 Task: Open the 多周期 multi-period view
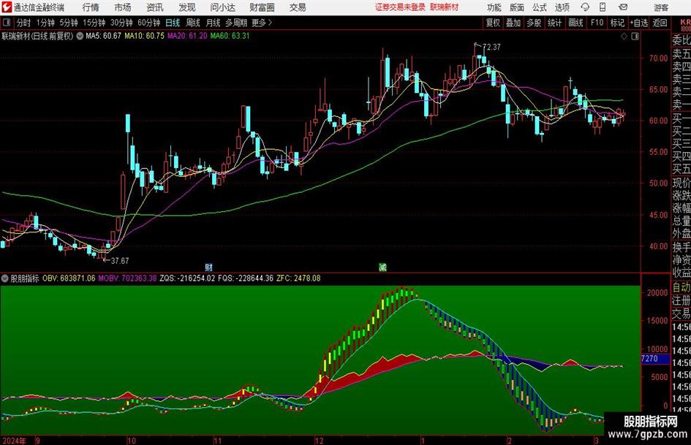tap(236, 23)
